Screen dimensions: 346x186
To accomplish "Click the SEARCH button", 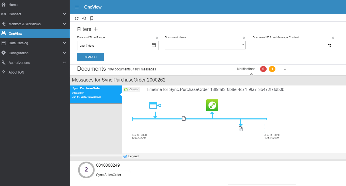I will pos(90,57).
